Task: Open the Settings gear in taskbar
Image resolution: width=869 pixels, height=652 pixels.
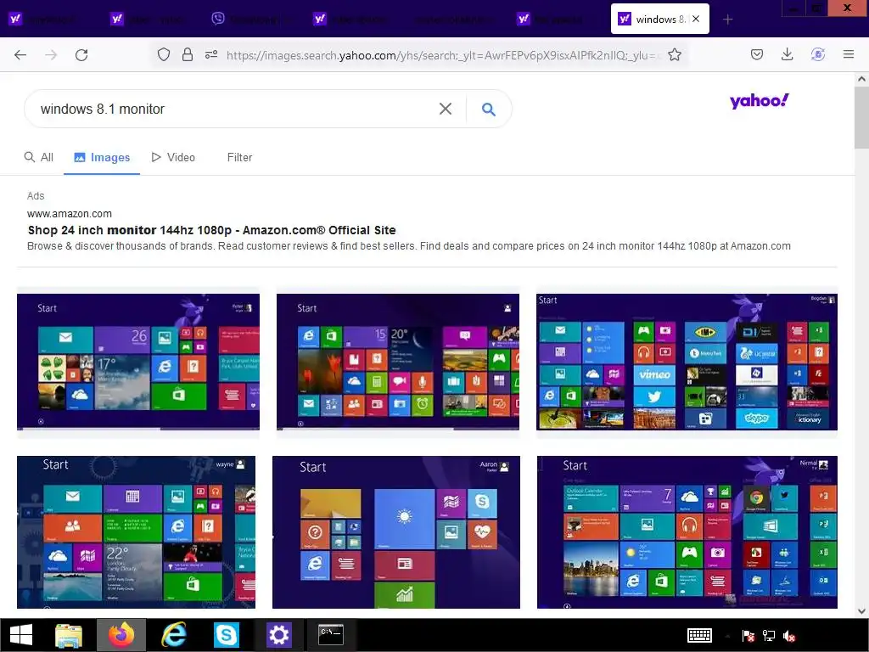Action: coord(278,635)
